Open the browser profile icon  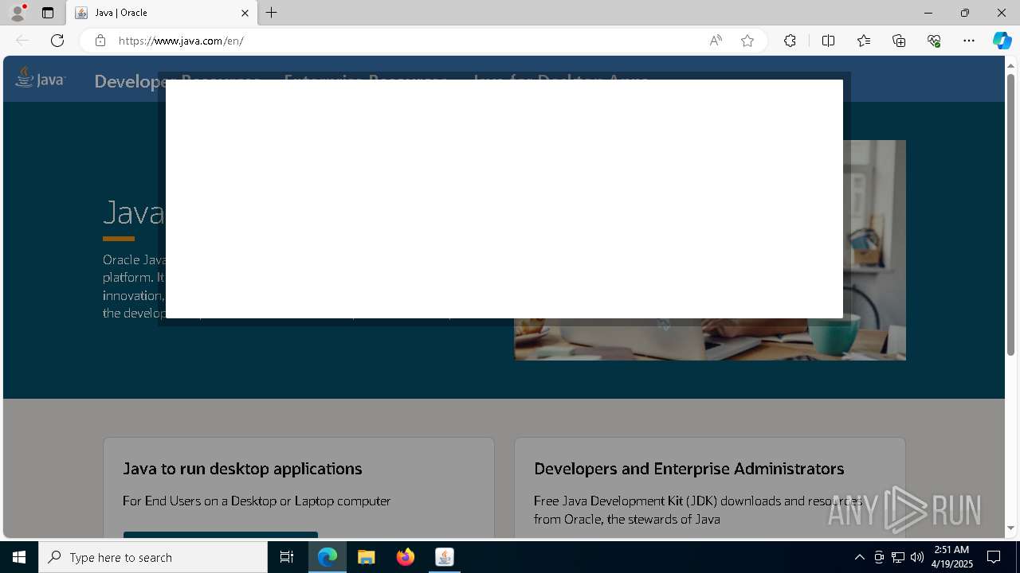point(18,13)
